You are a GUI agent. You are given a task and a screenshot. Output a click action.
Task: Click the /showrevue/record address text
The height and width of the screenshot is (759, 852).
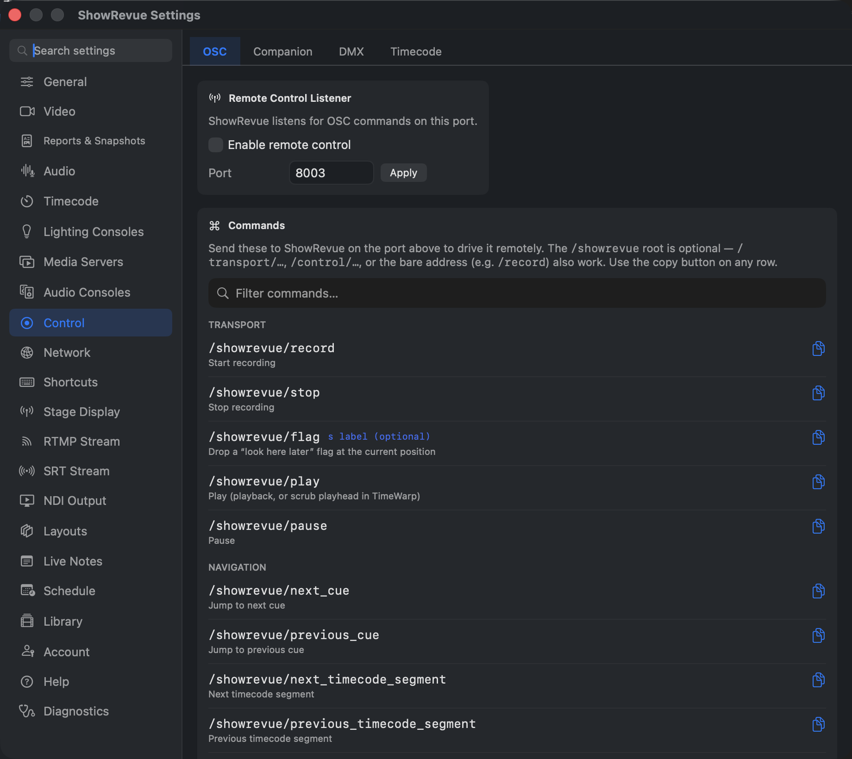click(271, 348)
